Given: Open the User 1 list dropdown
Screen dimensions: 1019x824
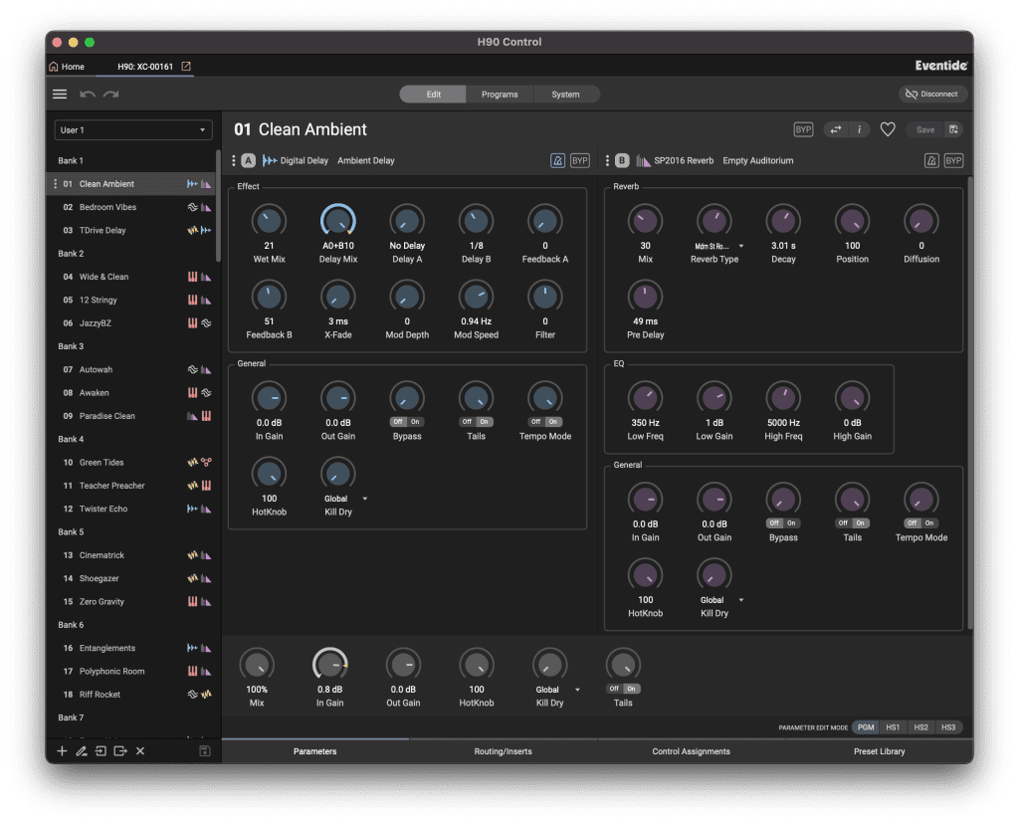Looking at the screenshot, I should (133, 130).
